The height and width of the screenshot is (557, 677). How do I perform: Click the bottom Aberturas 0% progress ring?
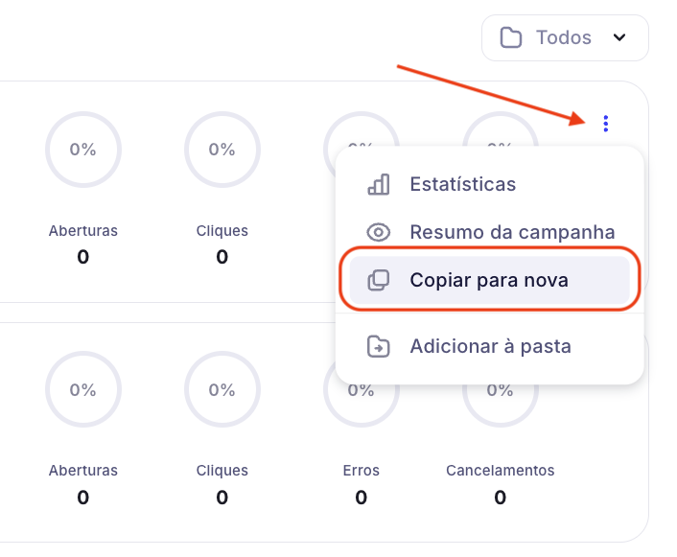[x=83, y=389]
